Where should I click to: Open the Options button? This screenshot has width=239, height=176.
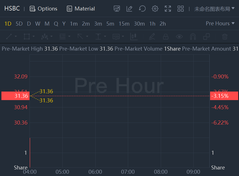[x=43, y=9]
